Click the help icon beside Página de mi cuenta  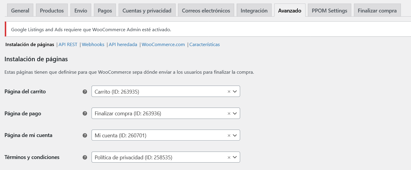pyautogui.click(x=85, y=135)
